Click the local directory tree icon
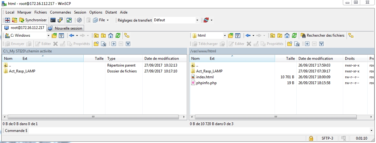 coord(126,35)
